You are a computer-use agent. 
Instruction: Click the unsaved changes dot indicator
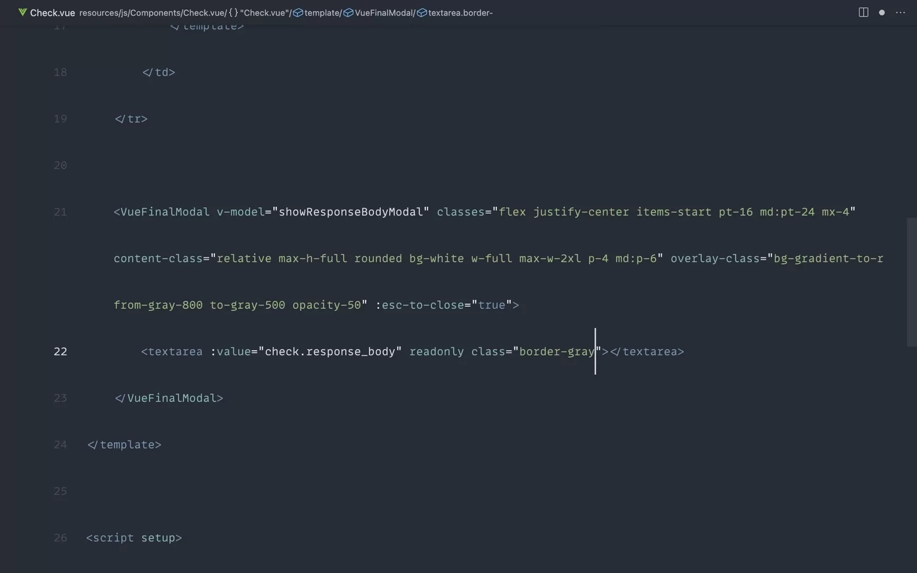[x=882, y=12]
